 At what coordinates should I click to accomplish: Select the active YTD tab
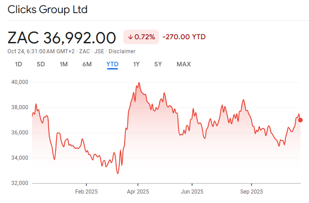pos(112,64)
